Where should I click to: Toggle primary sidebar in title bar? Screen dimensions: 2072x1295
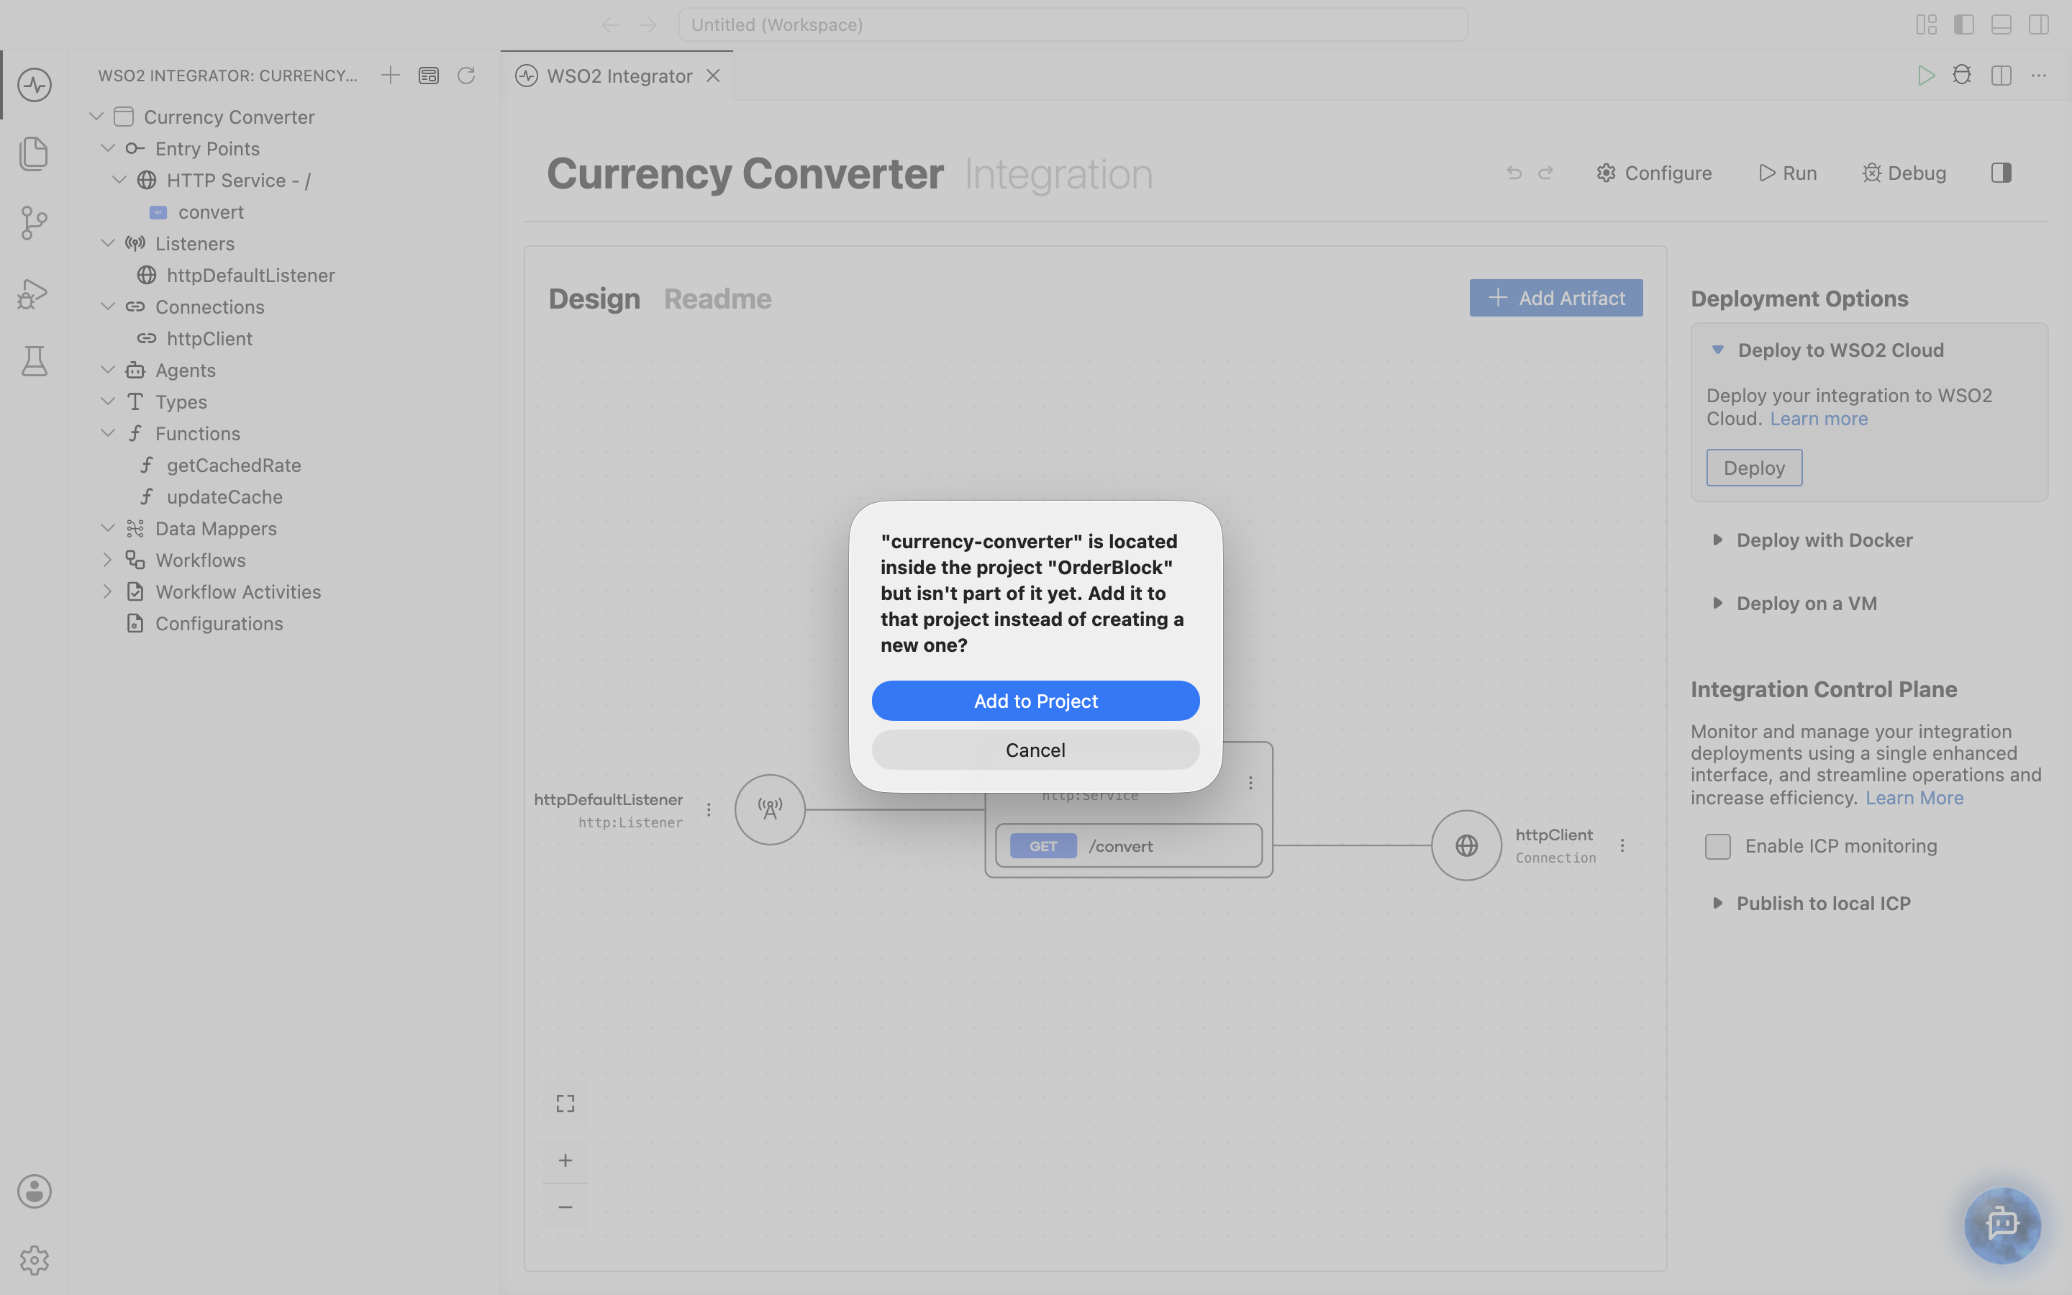coord(1964,25)
